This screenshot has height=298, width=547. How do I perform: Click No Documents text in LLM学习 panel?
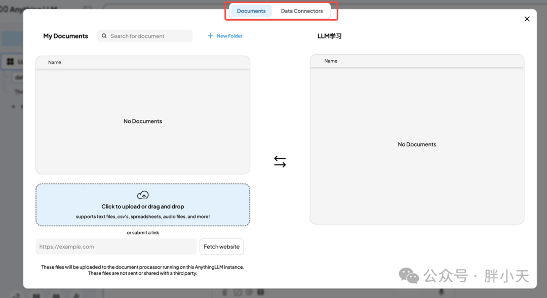coord(417,144)
